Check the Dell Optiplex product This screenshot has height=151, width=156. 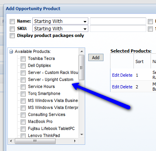pyautogui.click(x=23, y=66)
